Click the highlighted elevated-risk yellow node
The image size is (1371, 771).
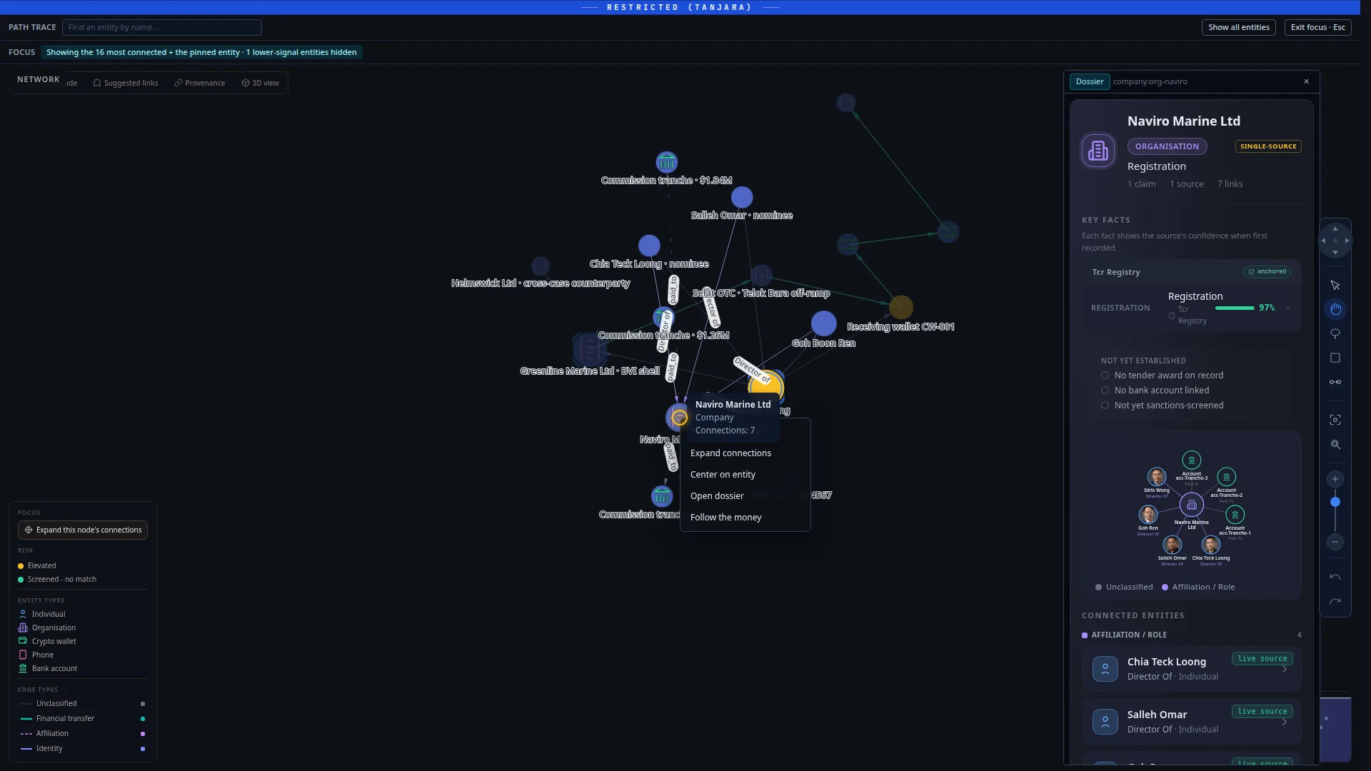766,387
